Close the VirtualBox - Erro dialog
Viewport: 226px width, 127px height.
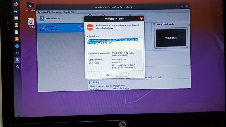141,18
